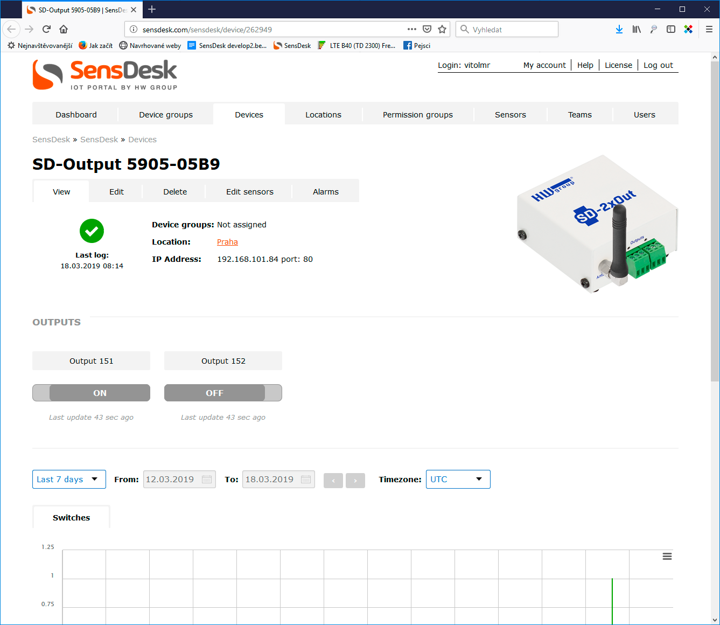
Task: Toggle Output 152 switch currently OFF
Action: pyautogui.click(x=223, y=393)
